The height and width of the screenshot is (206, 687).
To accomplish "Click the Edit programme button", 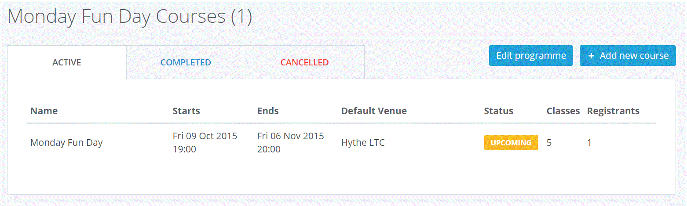I will (531, 56).
